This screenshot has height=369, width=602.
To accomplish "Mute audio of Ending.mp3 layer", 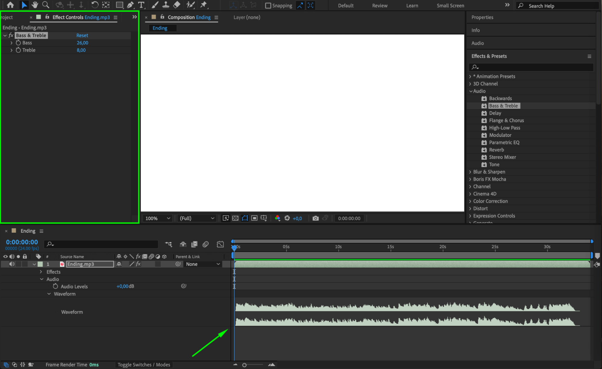I will pos(12,264).
